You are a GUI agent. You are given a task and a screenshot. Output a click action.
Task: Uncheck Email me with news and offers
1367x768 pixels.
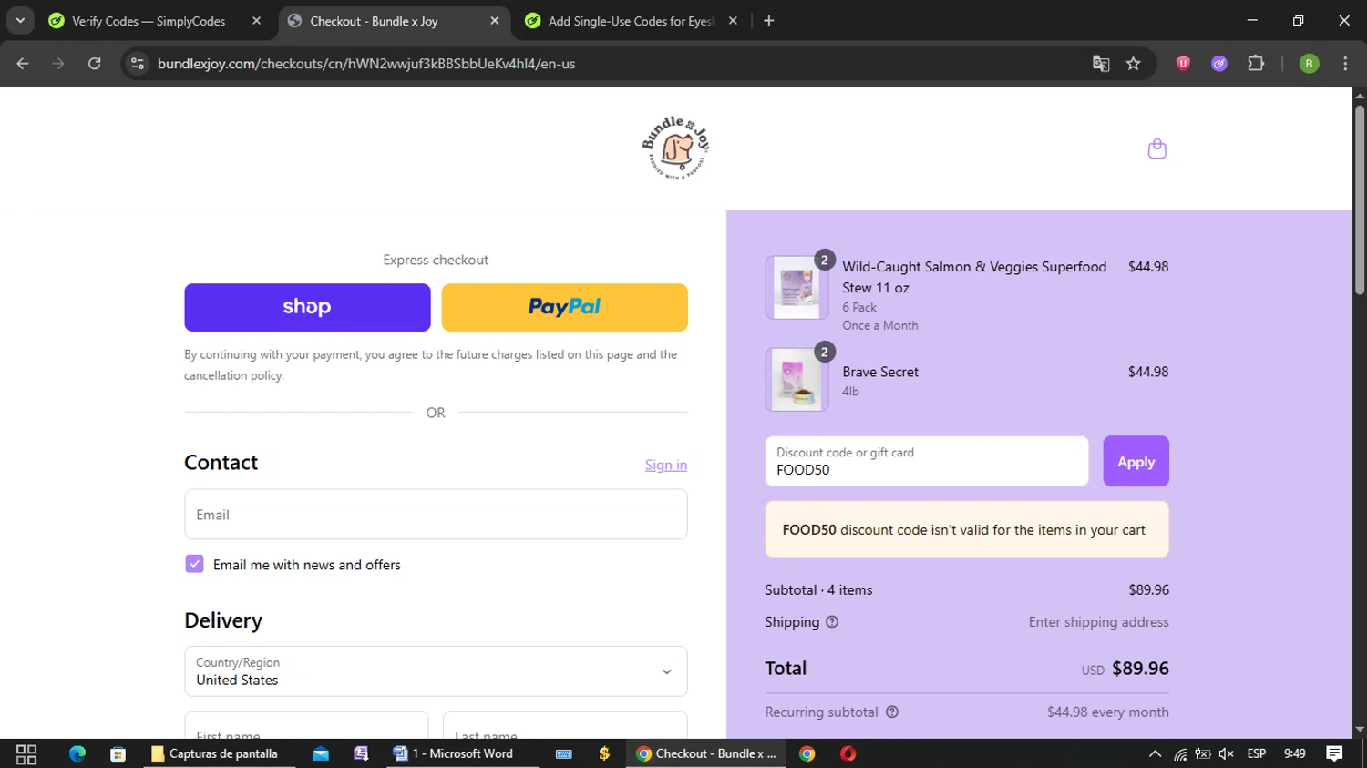click(x=194, y=564)
